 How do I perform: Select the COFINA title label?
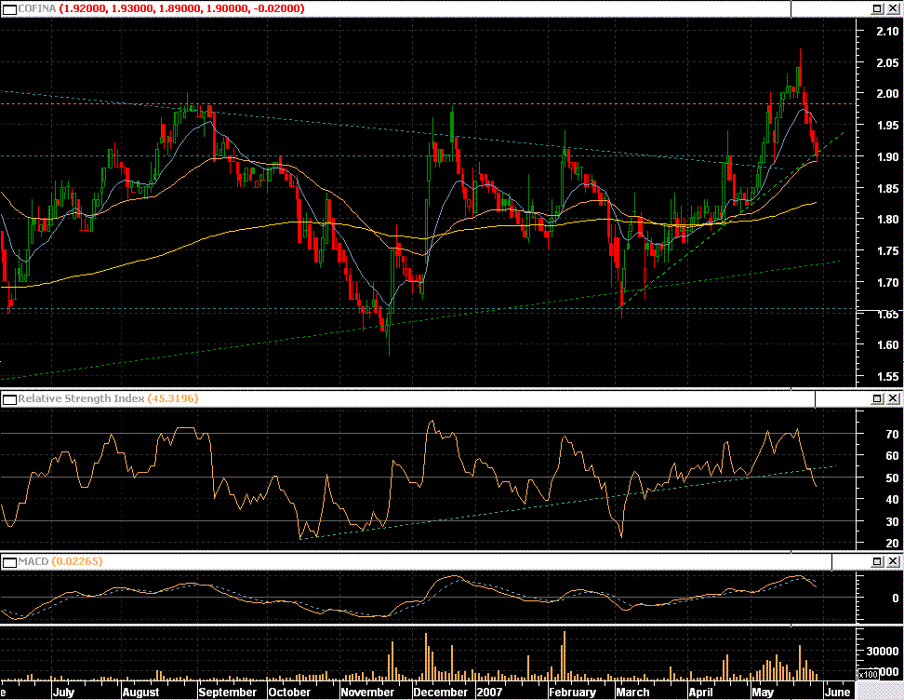click(x=37, y=8)
